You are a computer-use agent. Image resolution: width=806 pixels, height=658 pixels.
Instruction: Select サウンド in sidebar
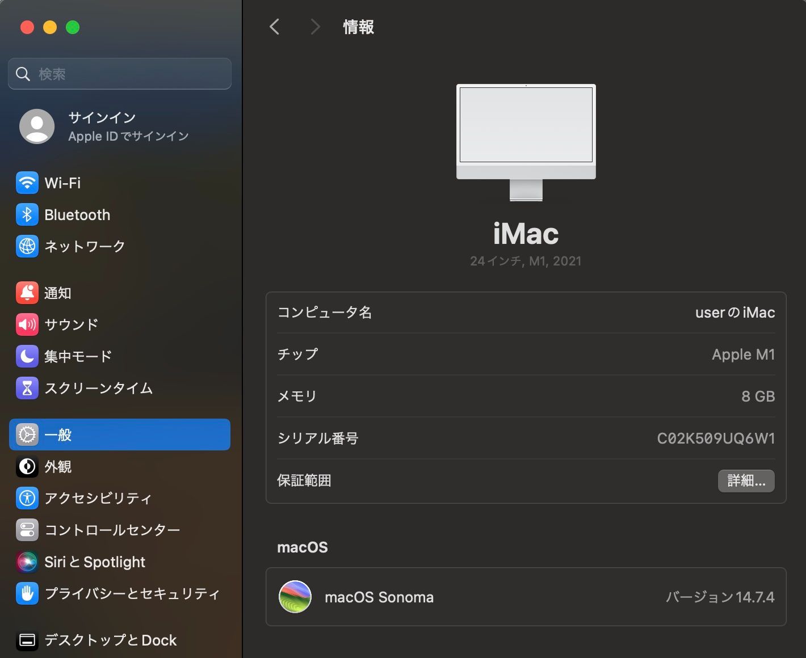(72, 324)
